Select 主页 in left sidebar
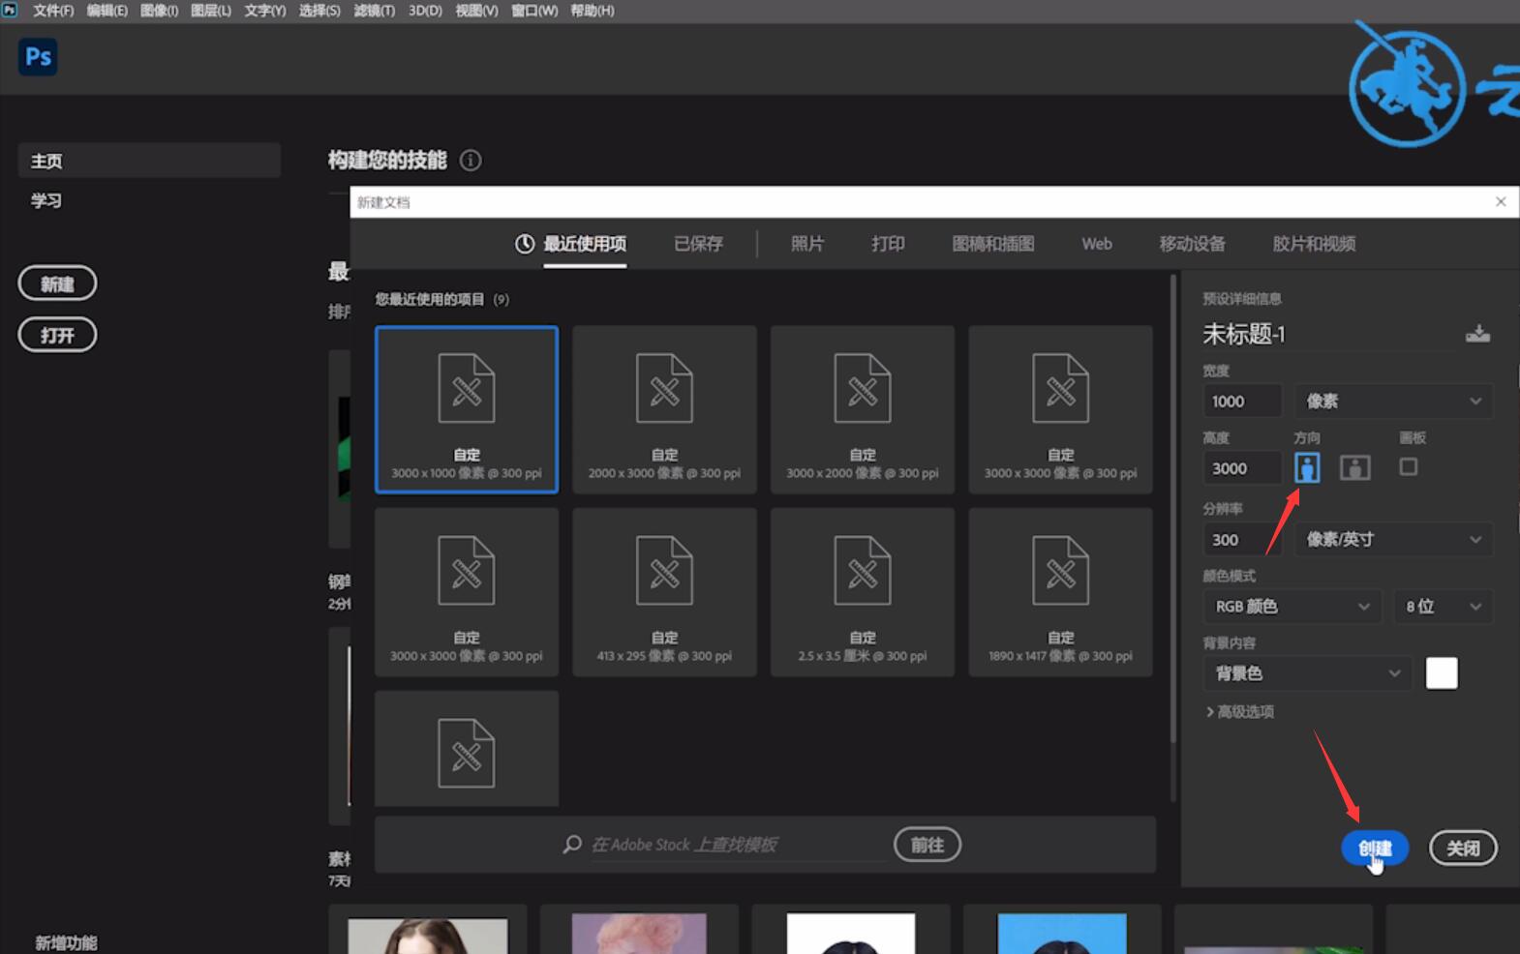The image size is (1520, 954). point(149,161)
